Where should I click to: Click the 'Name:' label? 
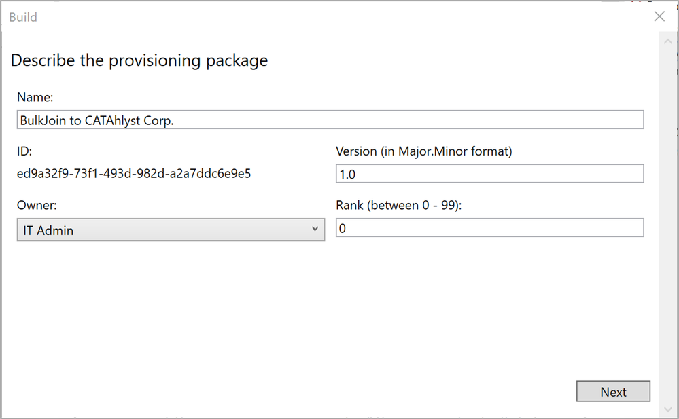coord(35,98)
